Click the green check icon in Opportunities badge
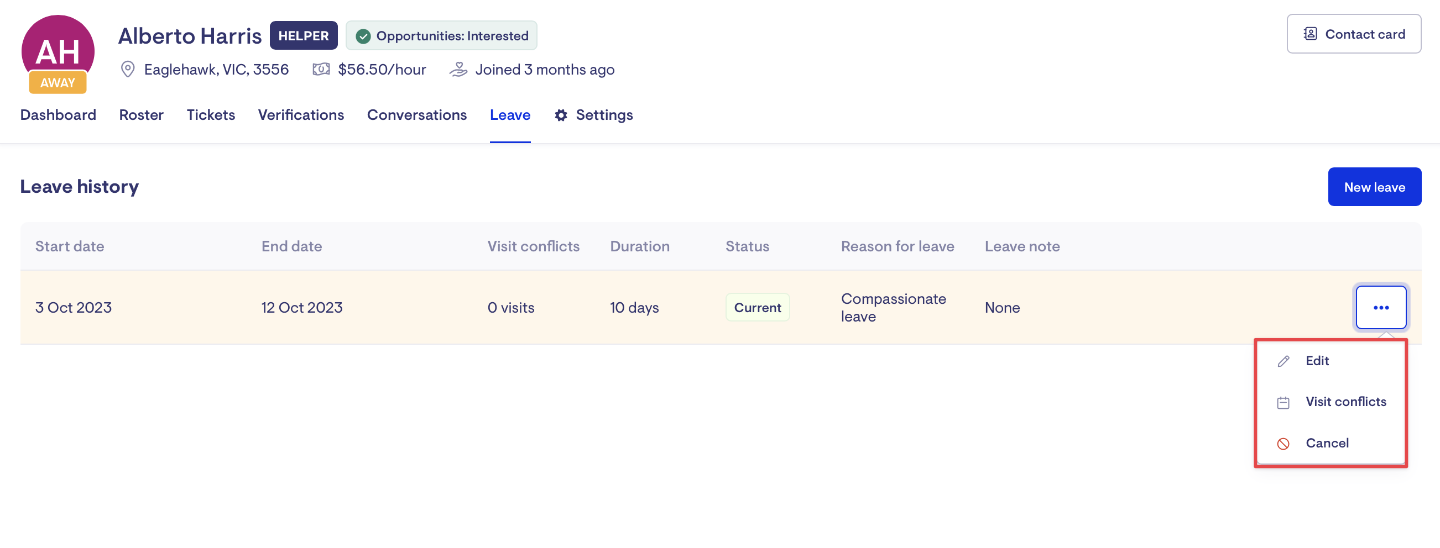1440x548 pixels. (363, 36)
